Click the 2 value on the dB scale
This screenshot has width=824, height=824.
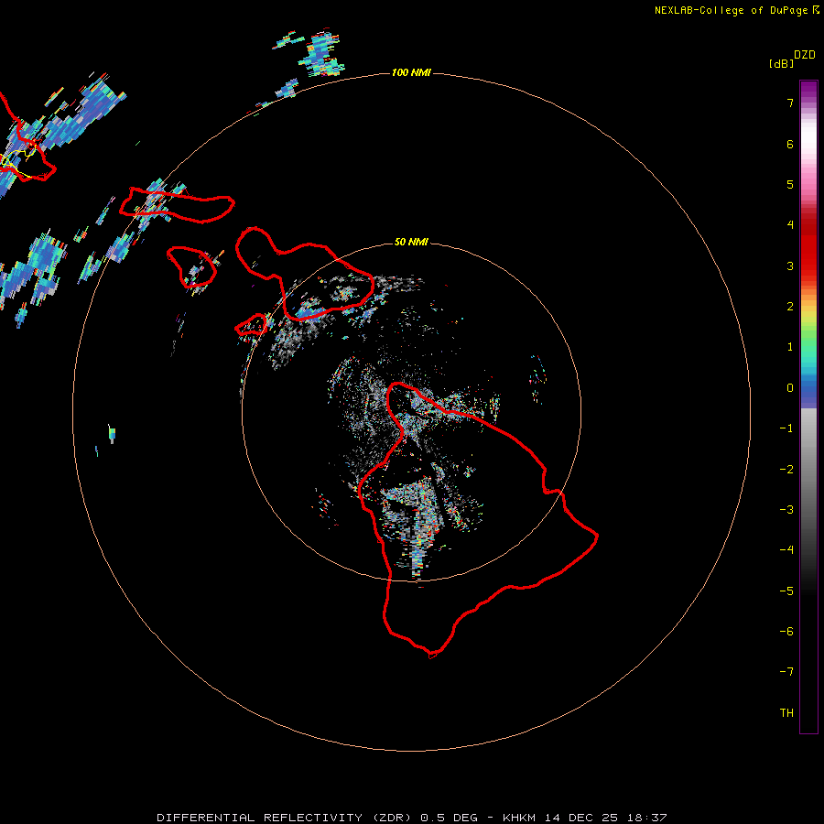pyautogui.click(x=790, y=307)
